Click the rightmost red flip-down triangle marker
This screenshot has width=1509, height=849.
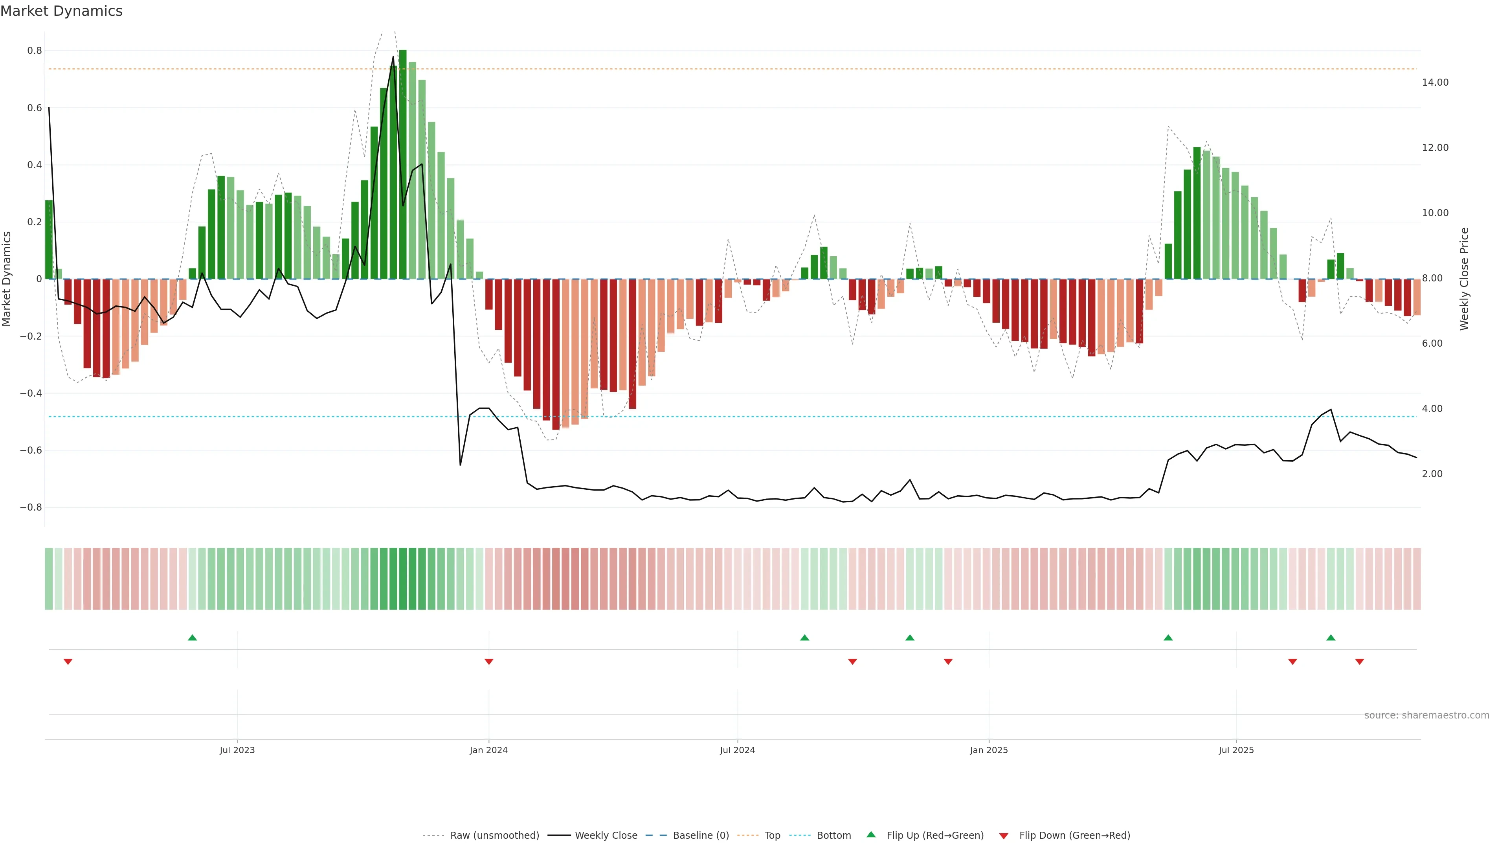1360,662
